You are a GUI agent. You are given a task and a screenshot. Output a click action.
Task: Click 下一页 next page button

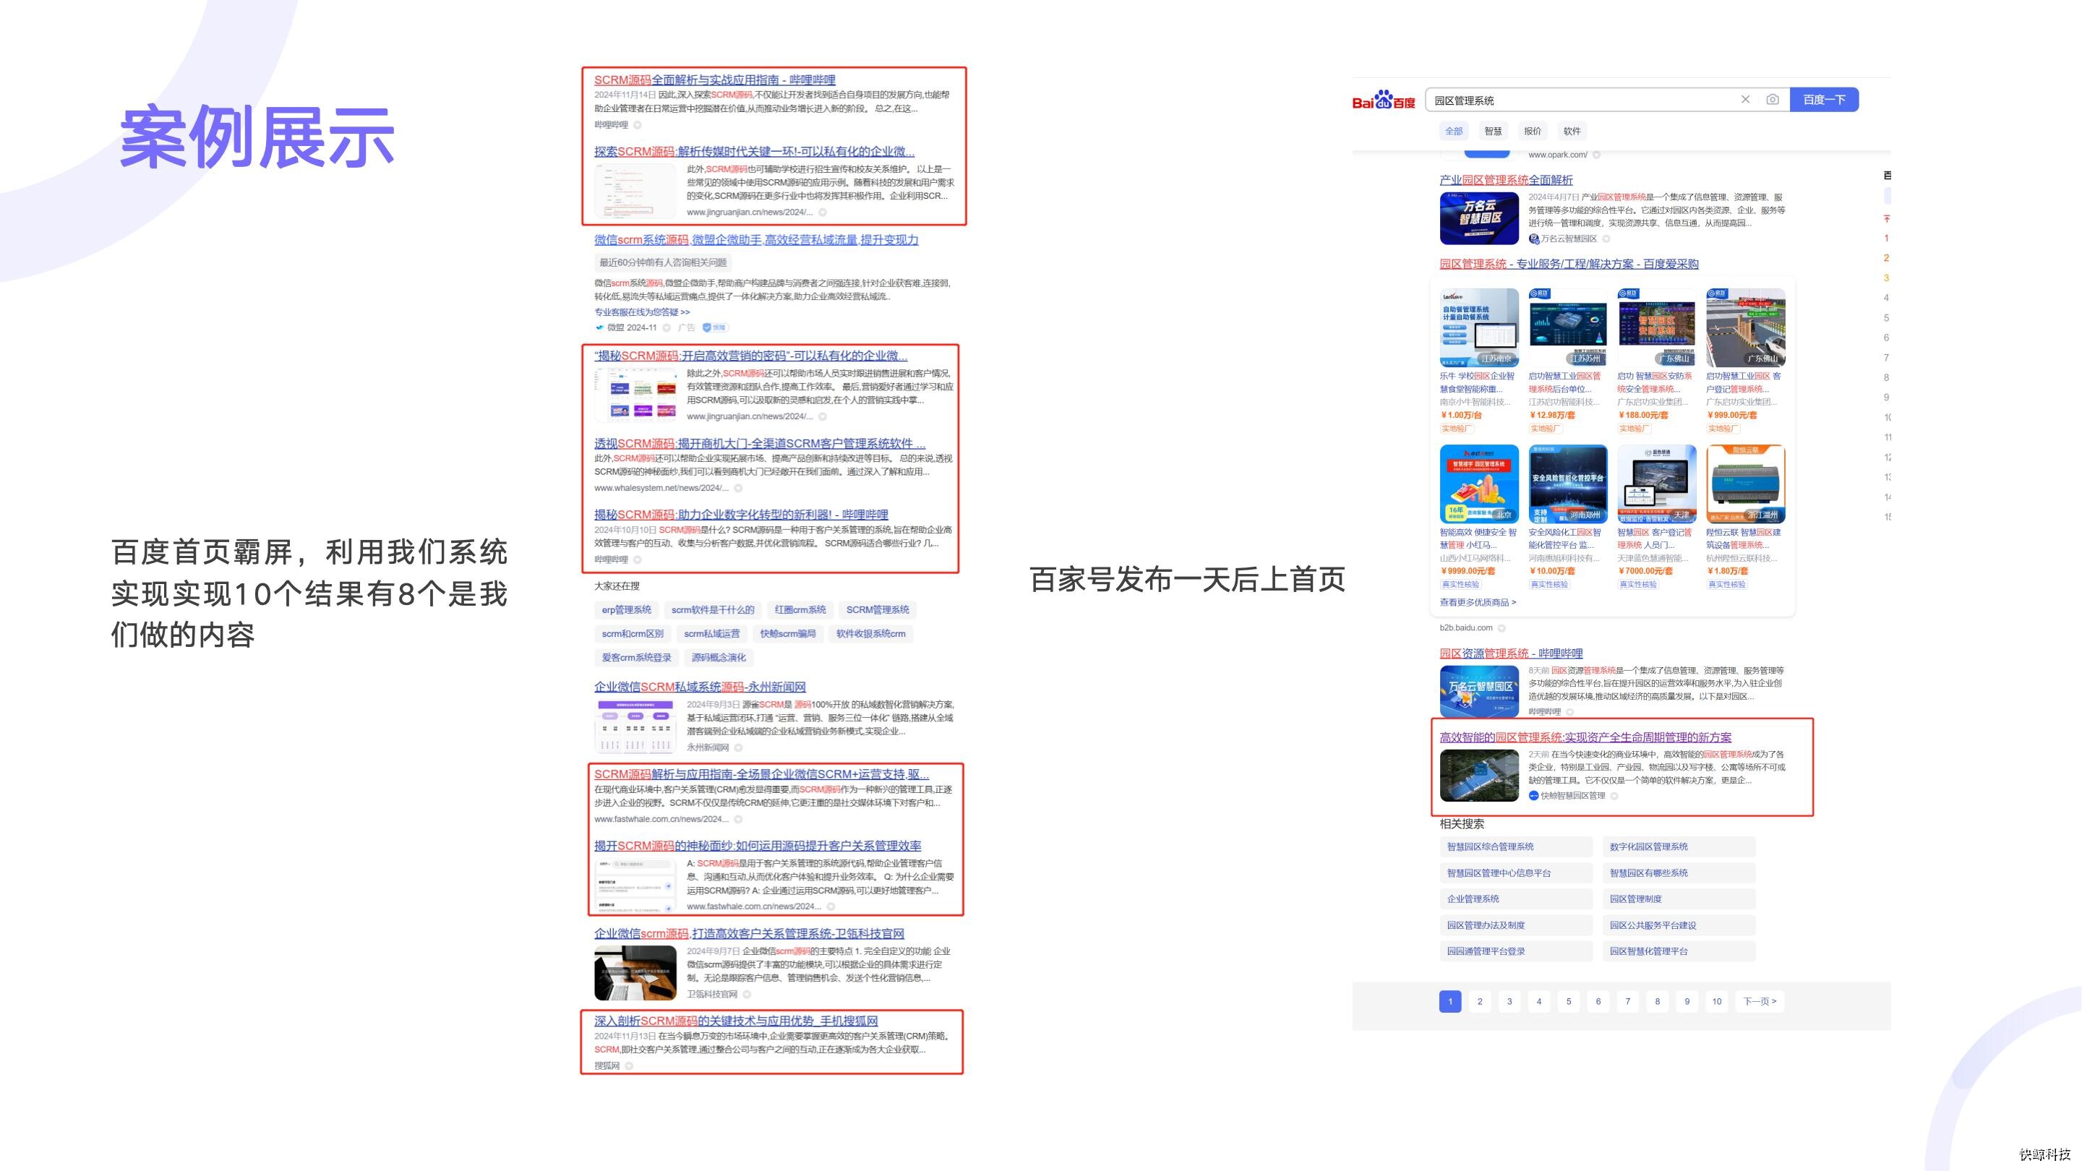[x=1760, y=1002]
